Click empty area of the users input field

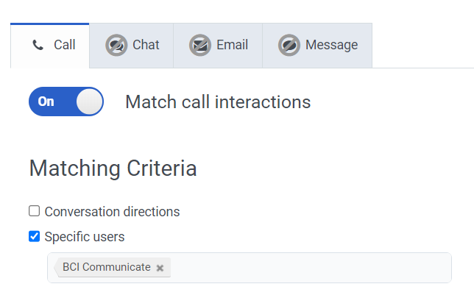pos(309,268)
